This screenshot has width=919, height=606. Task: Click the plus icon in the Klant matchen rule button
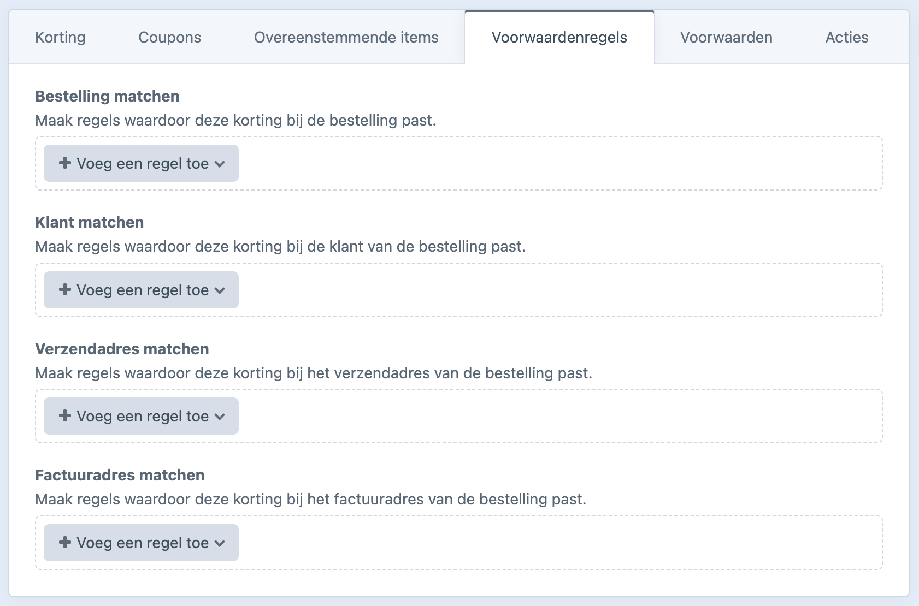64,289
